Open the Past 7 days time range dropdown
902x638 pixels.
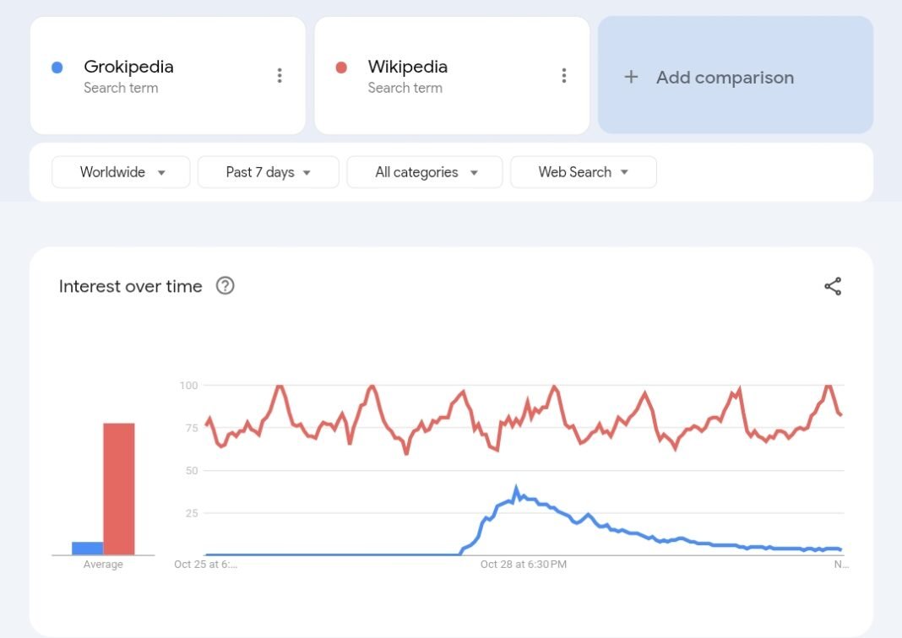tap(268, 172)
